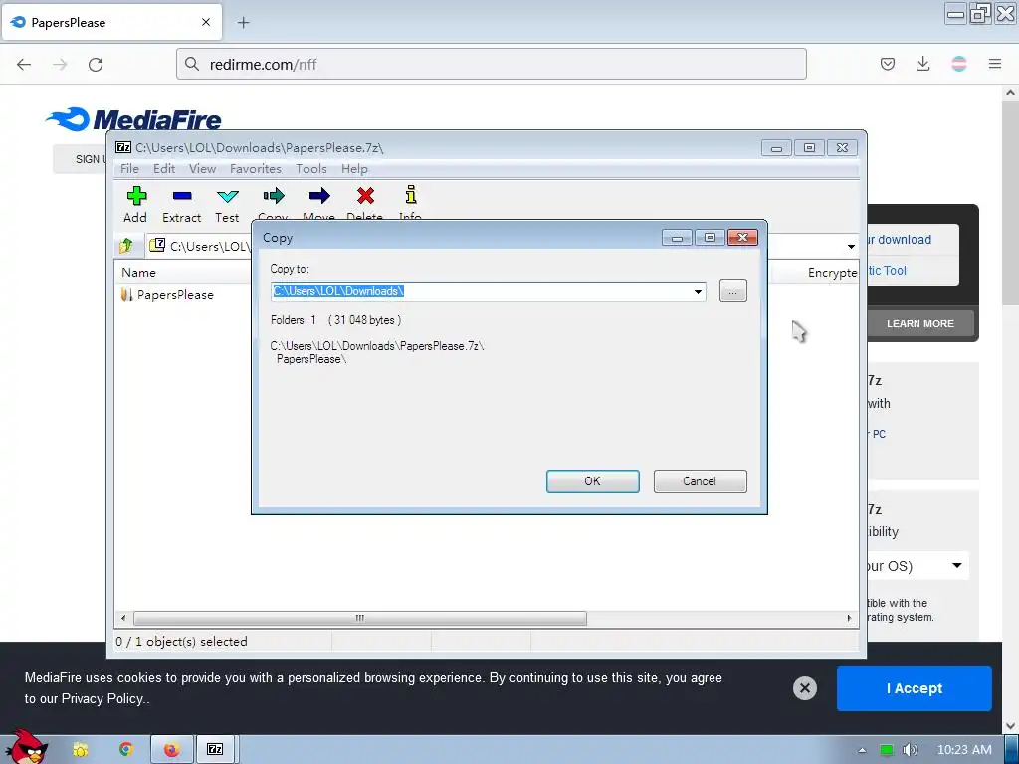
Task: Click I Accept on the cookie banner
Action: [x=914, y=688]
